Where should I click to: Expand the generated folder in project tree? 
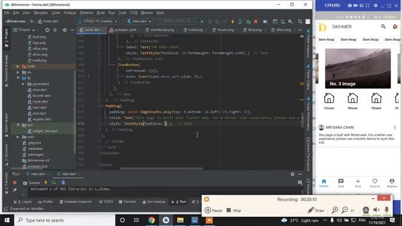pos(23,83)
